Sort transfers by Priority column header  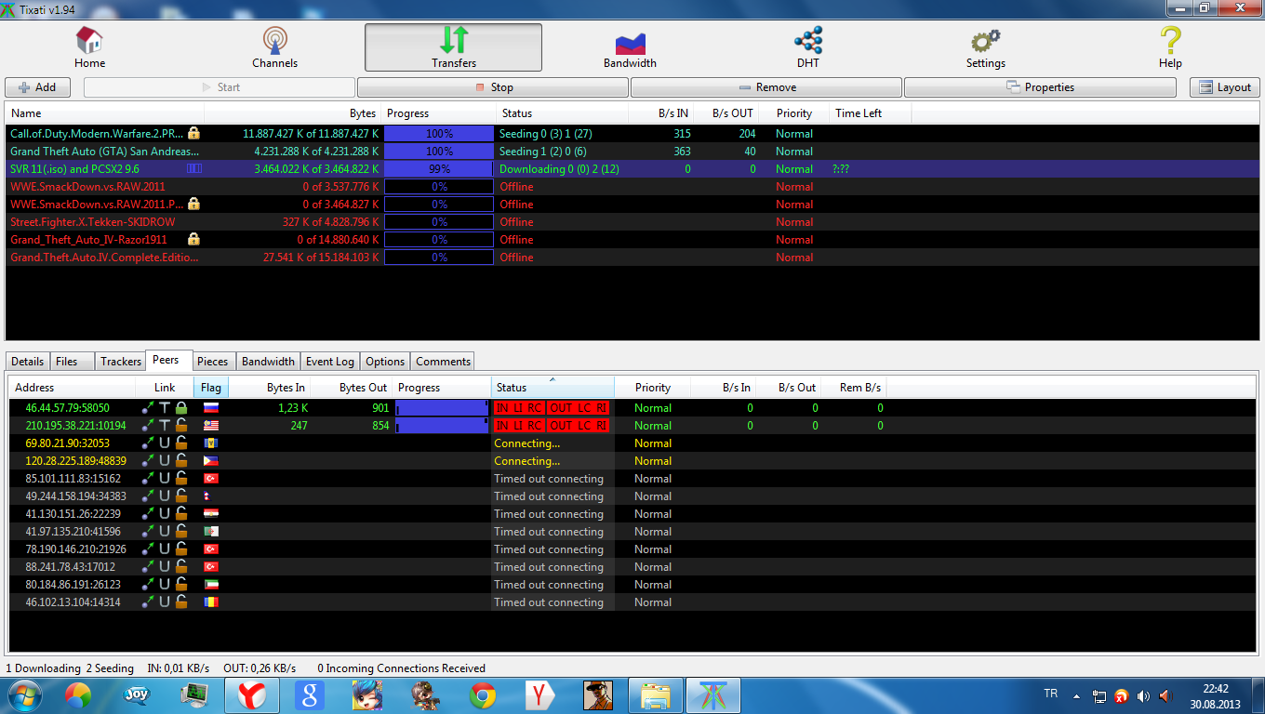pos(793,113)
